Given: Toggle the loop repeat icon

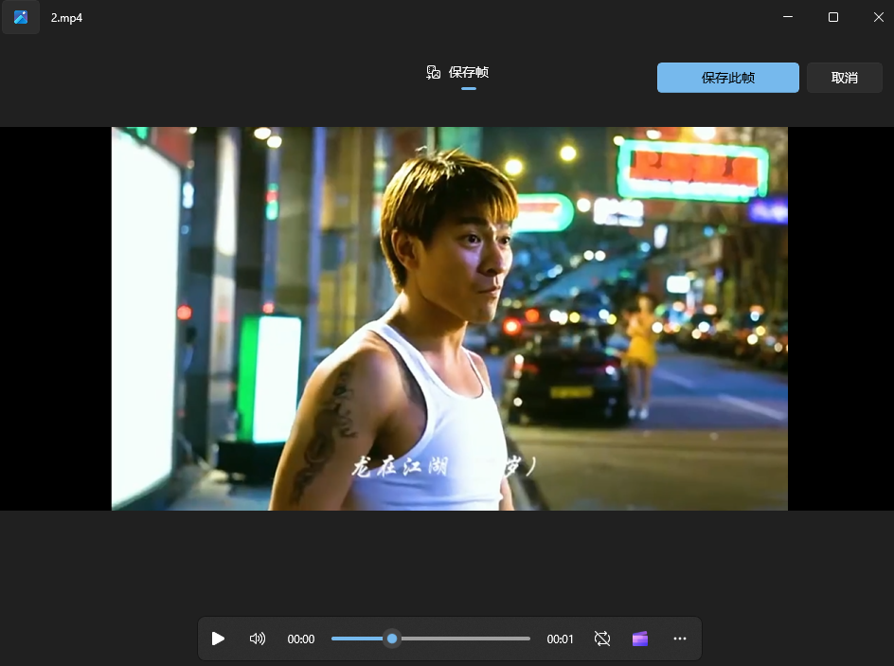Looking at the screenshot, I should (x=602, y=639).
